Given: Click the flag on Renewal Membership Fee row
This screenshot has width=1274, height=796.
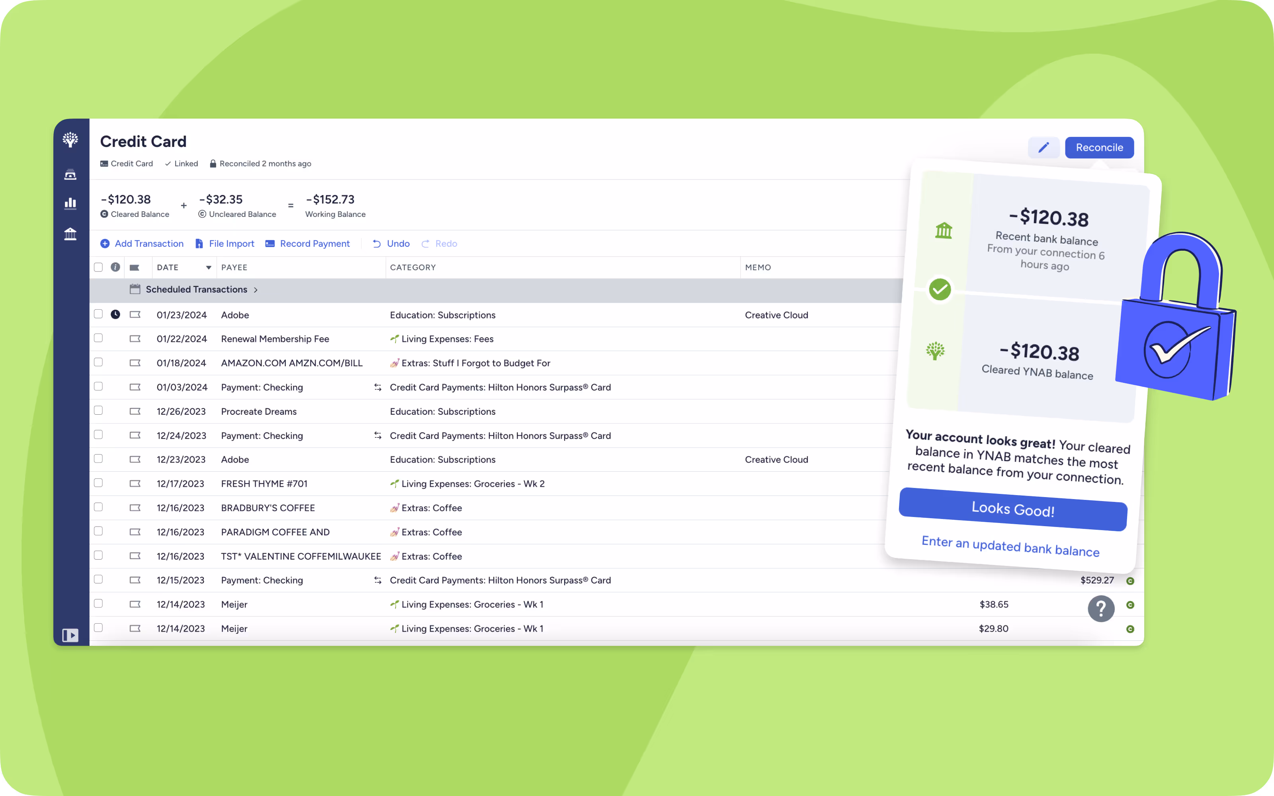Looking at the screenshot, I should pyautogui.click(x=135, y=339).
